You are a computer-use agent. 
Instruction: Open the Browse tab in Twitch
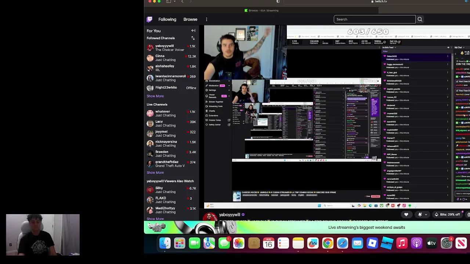click(190, 19)
